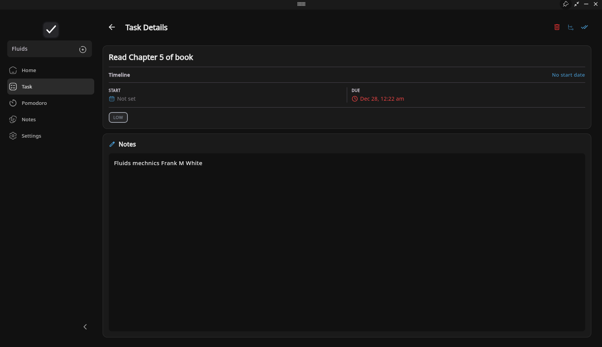Click the shrink window icon in title bar

pyautogui.click(x=576, y=4)
